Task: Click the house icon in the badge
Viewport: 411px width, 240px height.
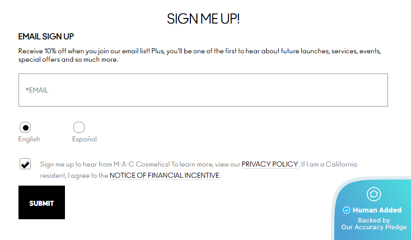Action: coord(373,194)
